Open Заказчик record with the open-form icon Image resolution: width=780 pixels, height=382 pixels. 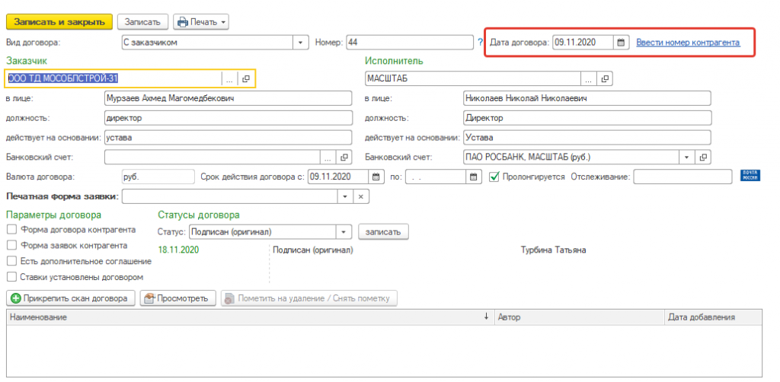pyautogui.click(x=246, y=78)
